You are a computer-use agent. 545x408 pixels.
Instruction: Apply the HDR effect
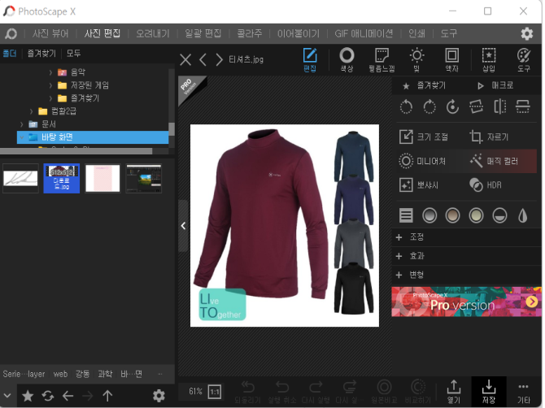pyautogui.click(x=488, y=184)
